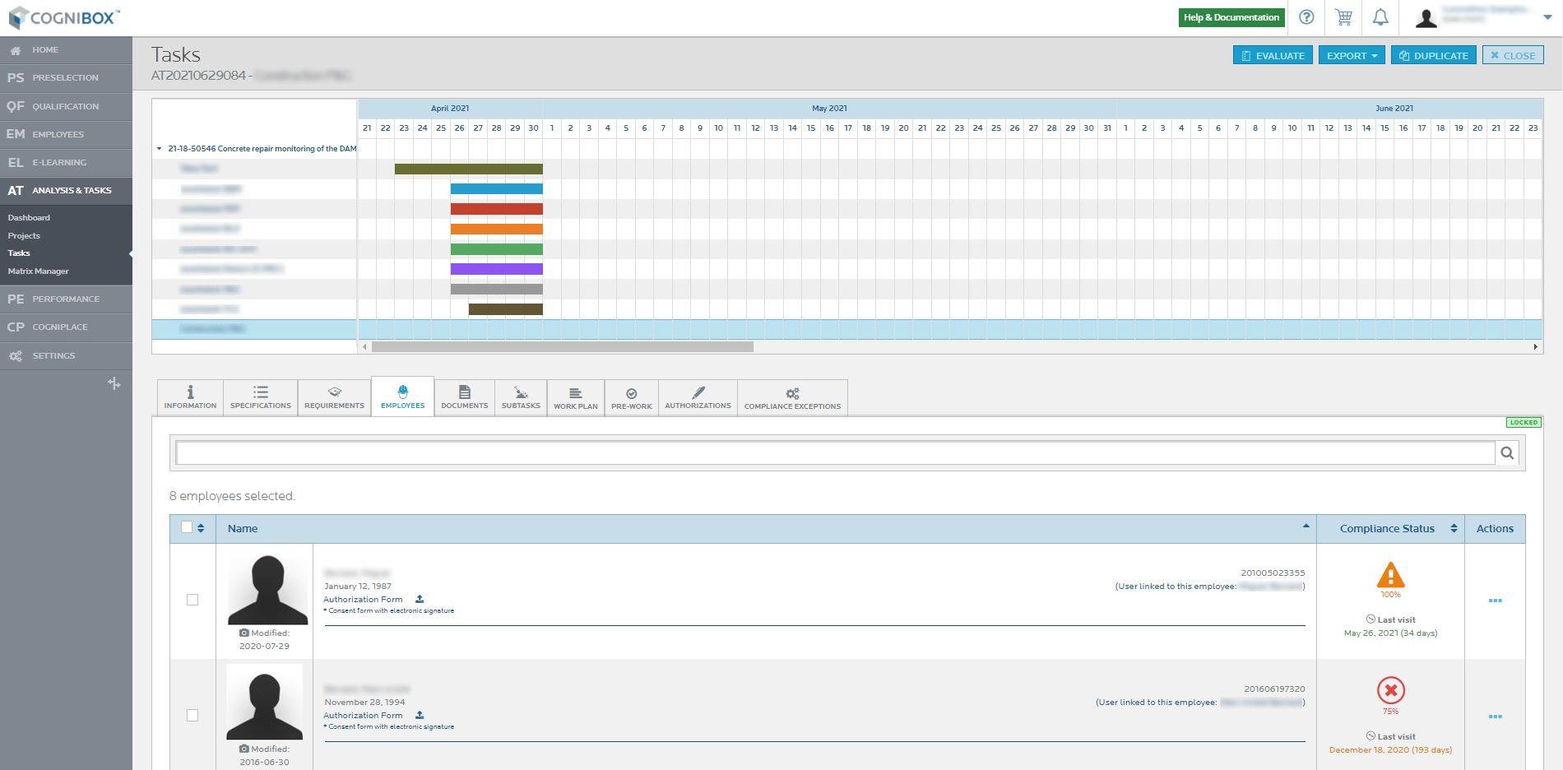The height and width of the screenshot is (770, 1563).
Task: Open the Authorizations tab
Action: tap(698, 397)
